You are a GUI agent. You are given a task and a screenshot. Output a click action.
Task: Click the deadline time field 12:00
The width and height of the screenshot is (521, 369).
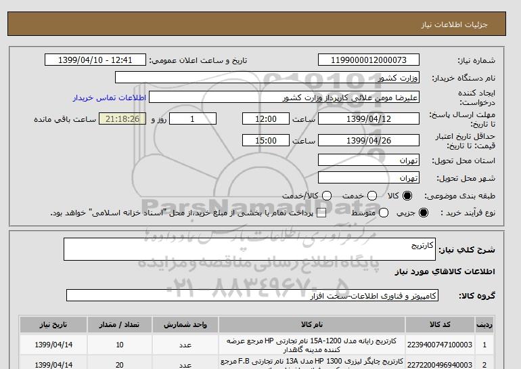tap(266, 118)
